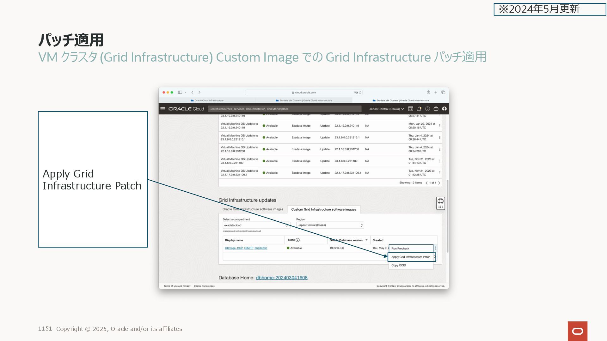Choose Copy OCID from the actions menu

[399, 265]
